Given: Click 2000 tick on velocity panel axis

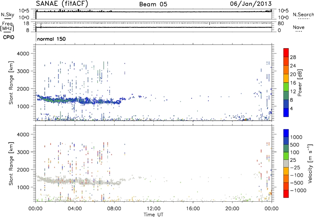Looking at the screenshot, I should pyautogui.click(x=23, y=170).
